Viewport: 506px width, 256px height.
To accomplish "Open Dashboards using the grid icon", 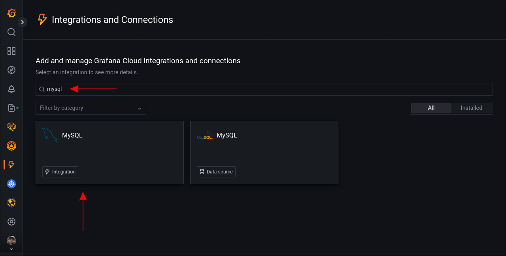I will [x=11, y=51].
